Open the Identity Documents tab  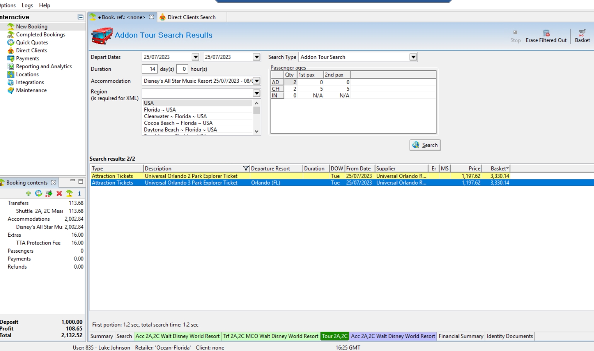click(510, 336)
